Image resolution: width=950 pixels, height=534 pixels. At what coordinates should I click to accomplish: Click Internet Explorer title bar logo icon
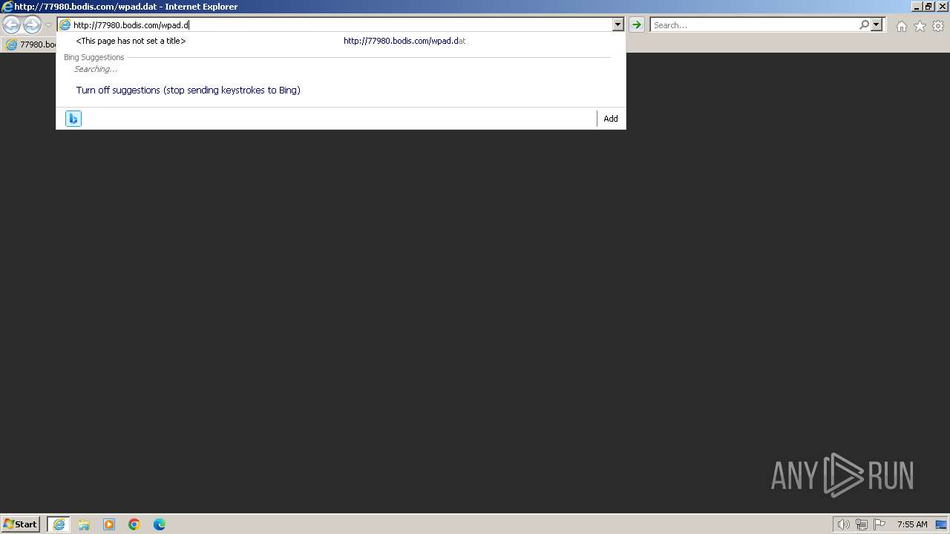click(x=7, y=7)
